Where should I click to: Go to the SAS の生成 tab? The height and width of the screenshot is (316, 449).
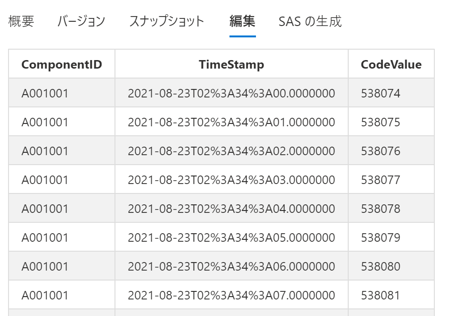coord(310,21)
